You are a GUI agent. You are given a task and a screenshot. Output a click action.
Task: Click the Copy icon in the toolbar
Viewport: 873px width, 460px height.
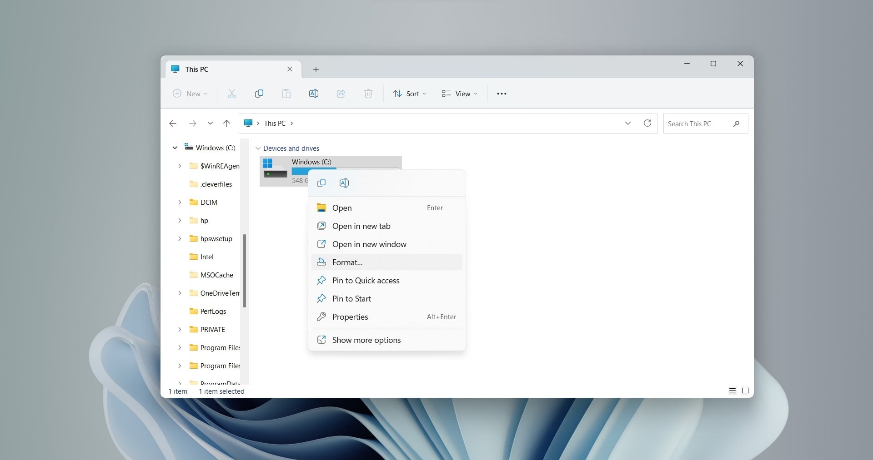point(259,94)
